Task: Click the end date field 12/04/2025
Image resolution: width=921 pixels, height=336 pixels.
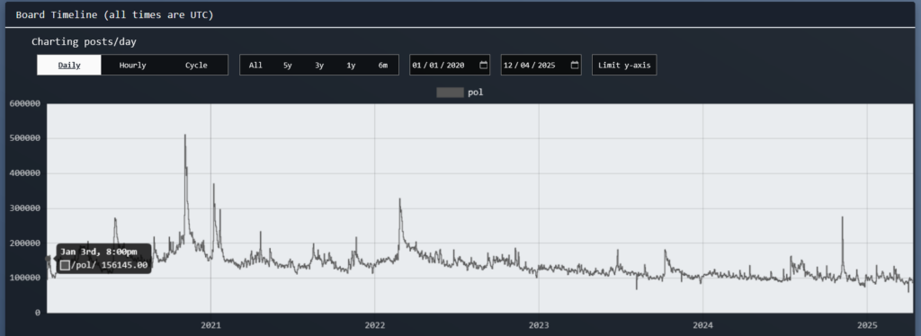Action: [541, 65]
